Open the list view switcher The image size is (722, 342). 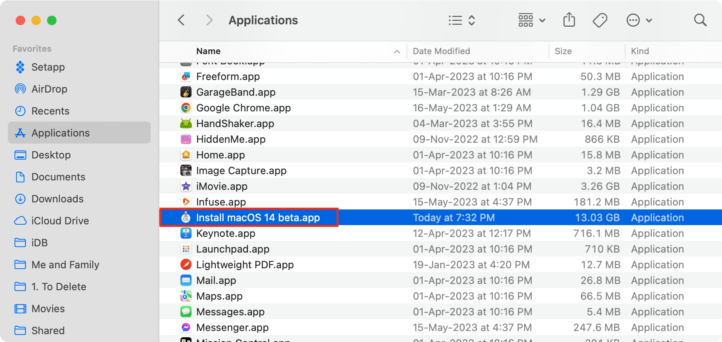pos(462,20)
